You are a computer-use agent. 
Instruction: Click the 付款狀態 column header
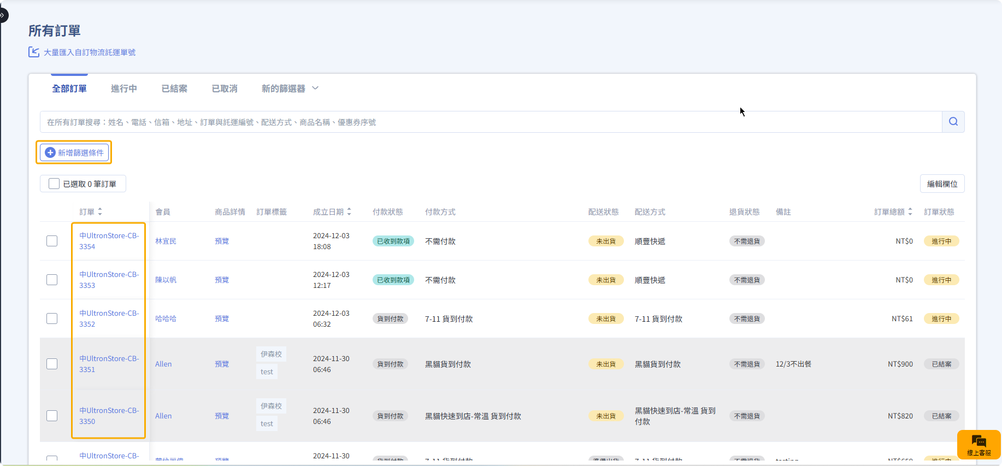coord(387,211)
